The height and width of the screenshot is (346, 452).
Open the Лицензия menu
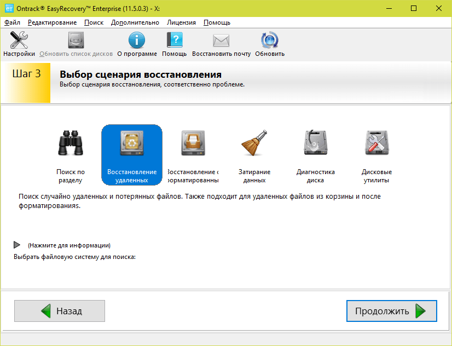click(181, 22)
